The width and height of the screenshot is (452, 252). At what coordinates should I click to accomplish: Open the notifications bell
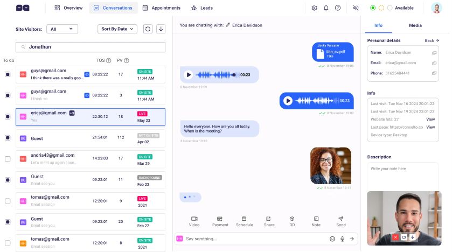pos(326,8)
